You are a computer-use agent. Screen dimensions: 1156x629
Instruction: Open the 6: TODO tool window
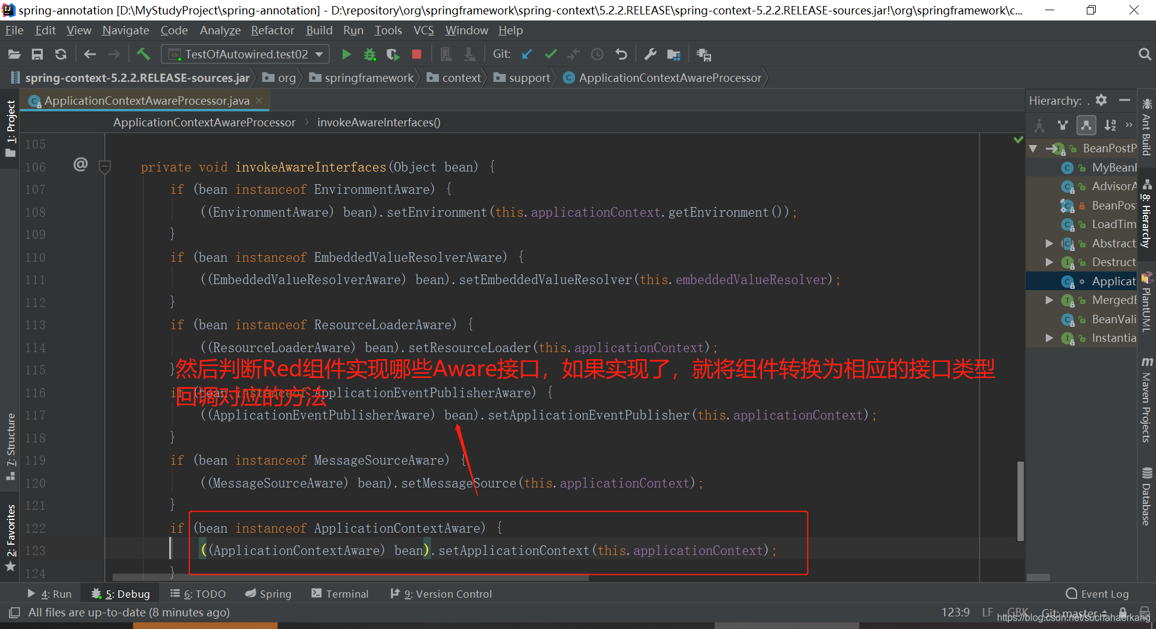(x=198, y=593)
